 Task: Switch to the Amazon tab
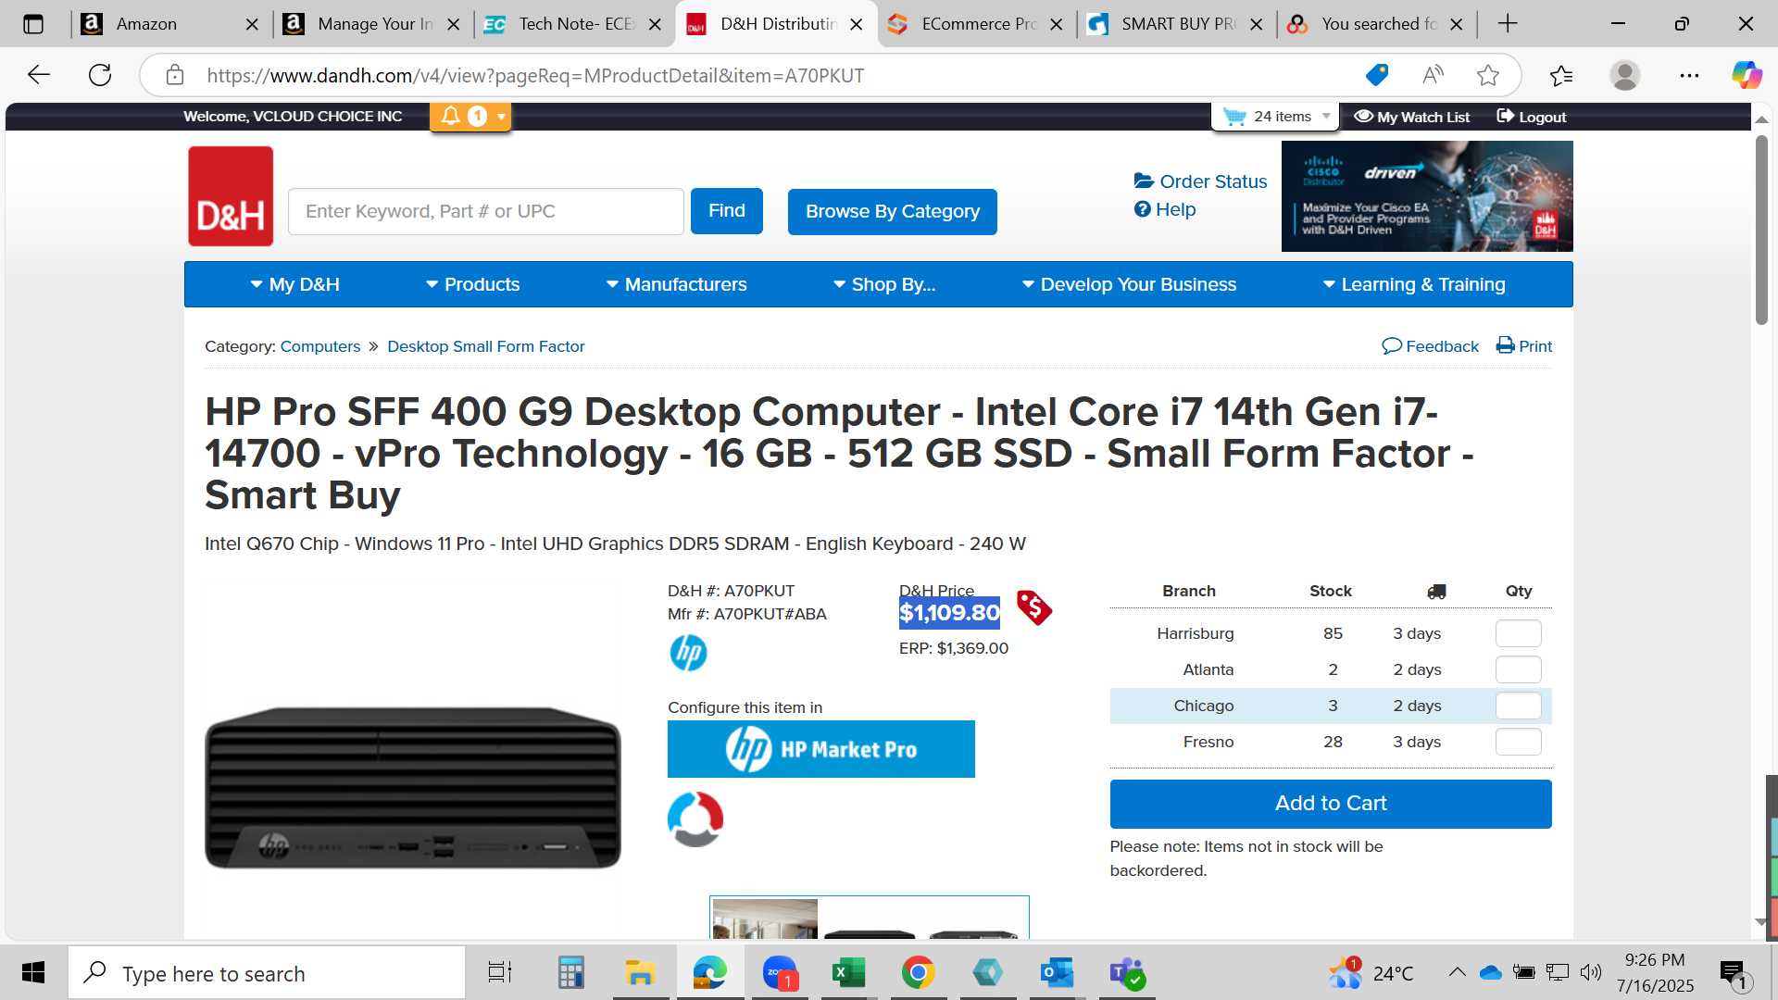171,24
